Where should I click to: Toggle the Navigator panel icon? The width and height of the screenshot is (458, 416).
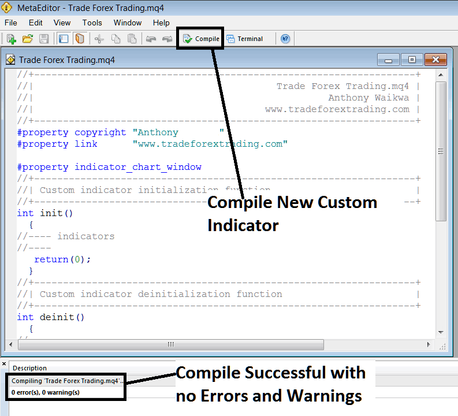coord(64,39)
